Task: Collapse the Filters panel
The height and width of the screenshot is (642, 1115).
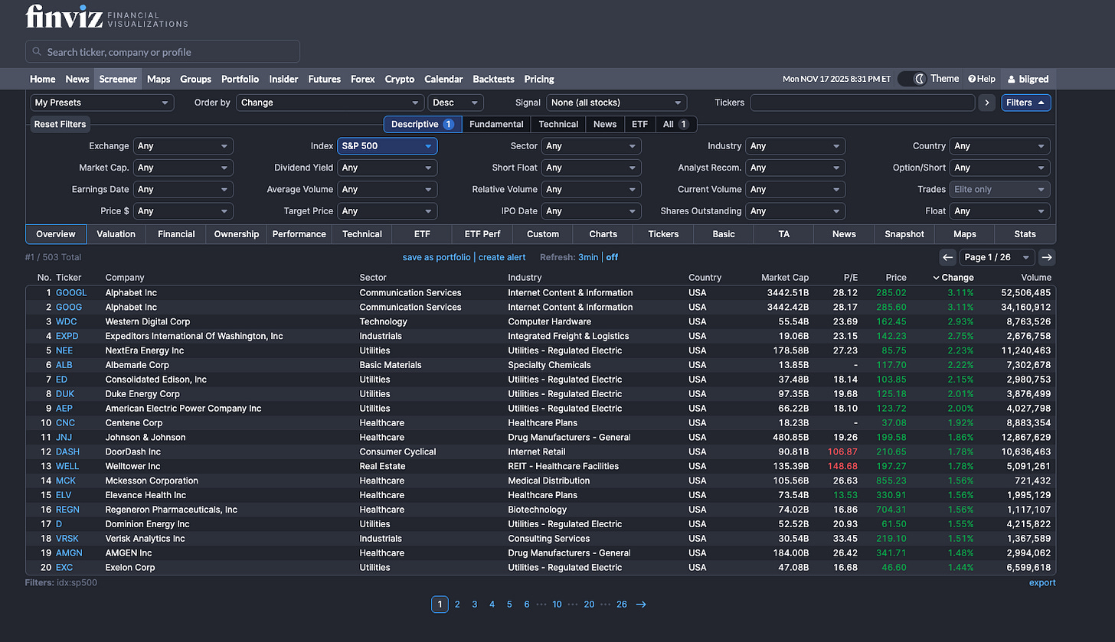Action: point(1025,103)
